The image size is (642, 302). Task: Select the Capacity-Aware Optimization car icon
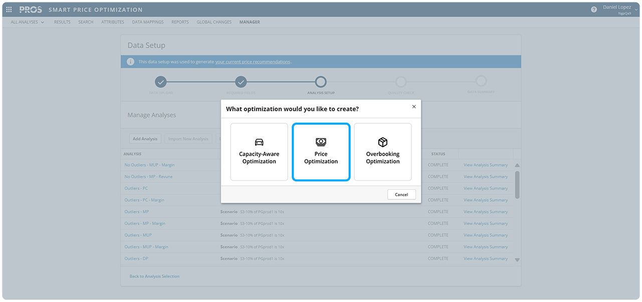coord(259,142)
